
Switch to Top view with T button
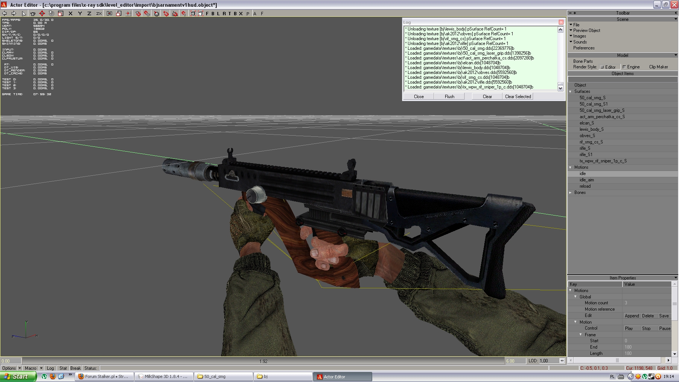coord(230,13)
